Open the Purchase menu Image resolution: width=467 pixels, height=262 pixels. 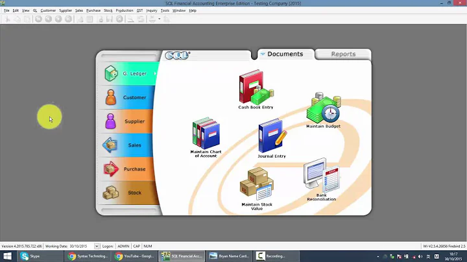pos(93,10)
